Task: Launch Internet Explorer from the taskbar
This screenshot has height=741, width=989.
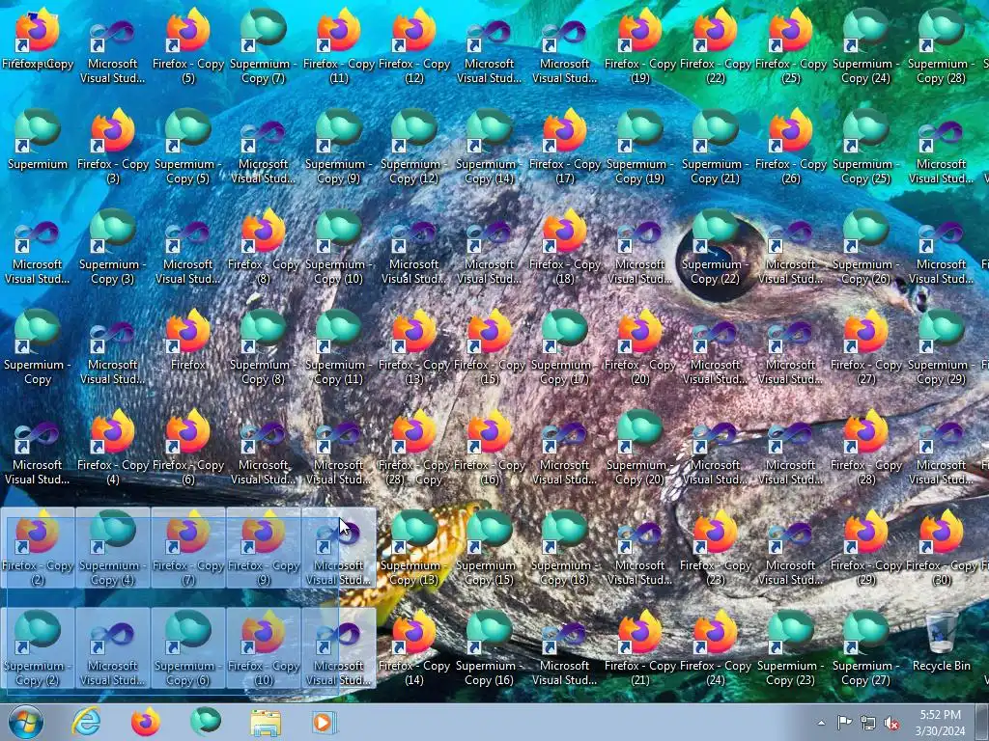Action: pyautogui.click(x=86, y=722)
